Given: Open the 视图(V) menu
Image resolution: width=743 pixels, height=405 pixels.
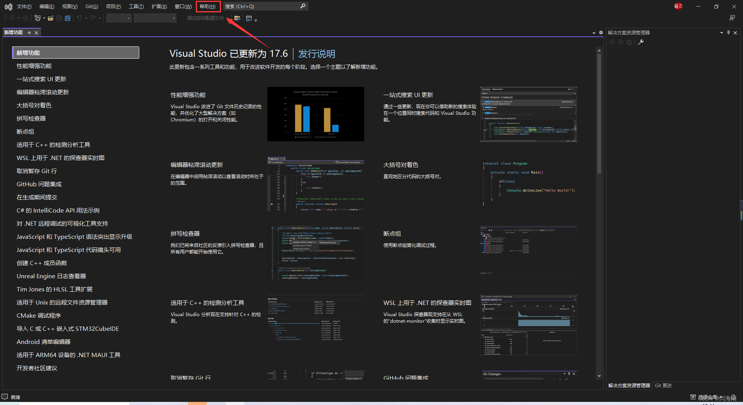Looking at the screenshot, I should tap(70, 6).
